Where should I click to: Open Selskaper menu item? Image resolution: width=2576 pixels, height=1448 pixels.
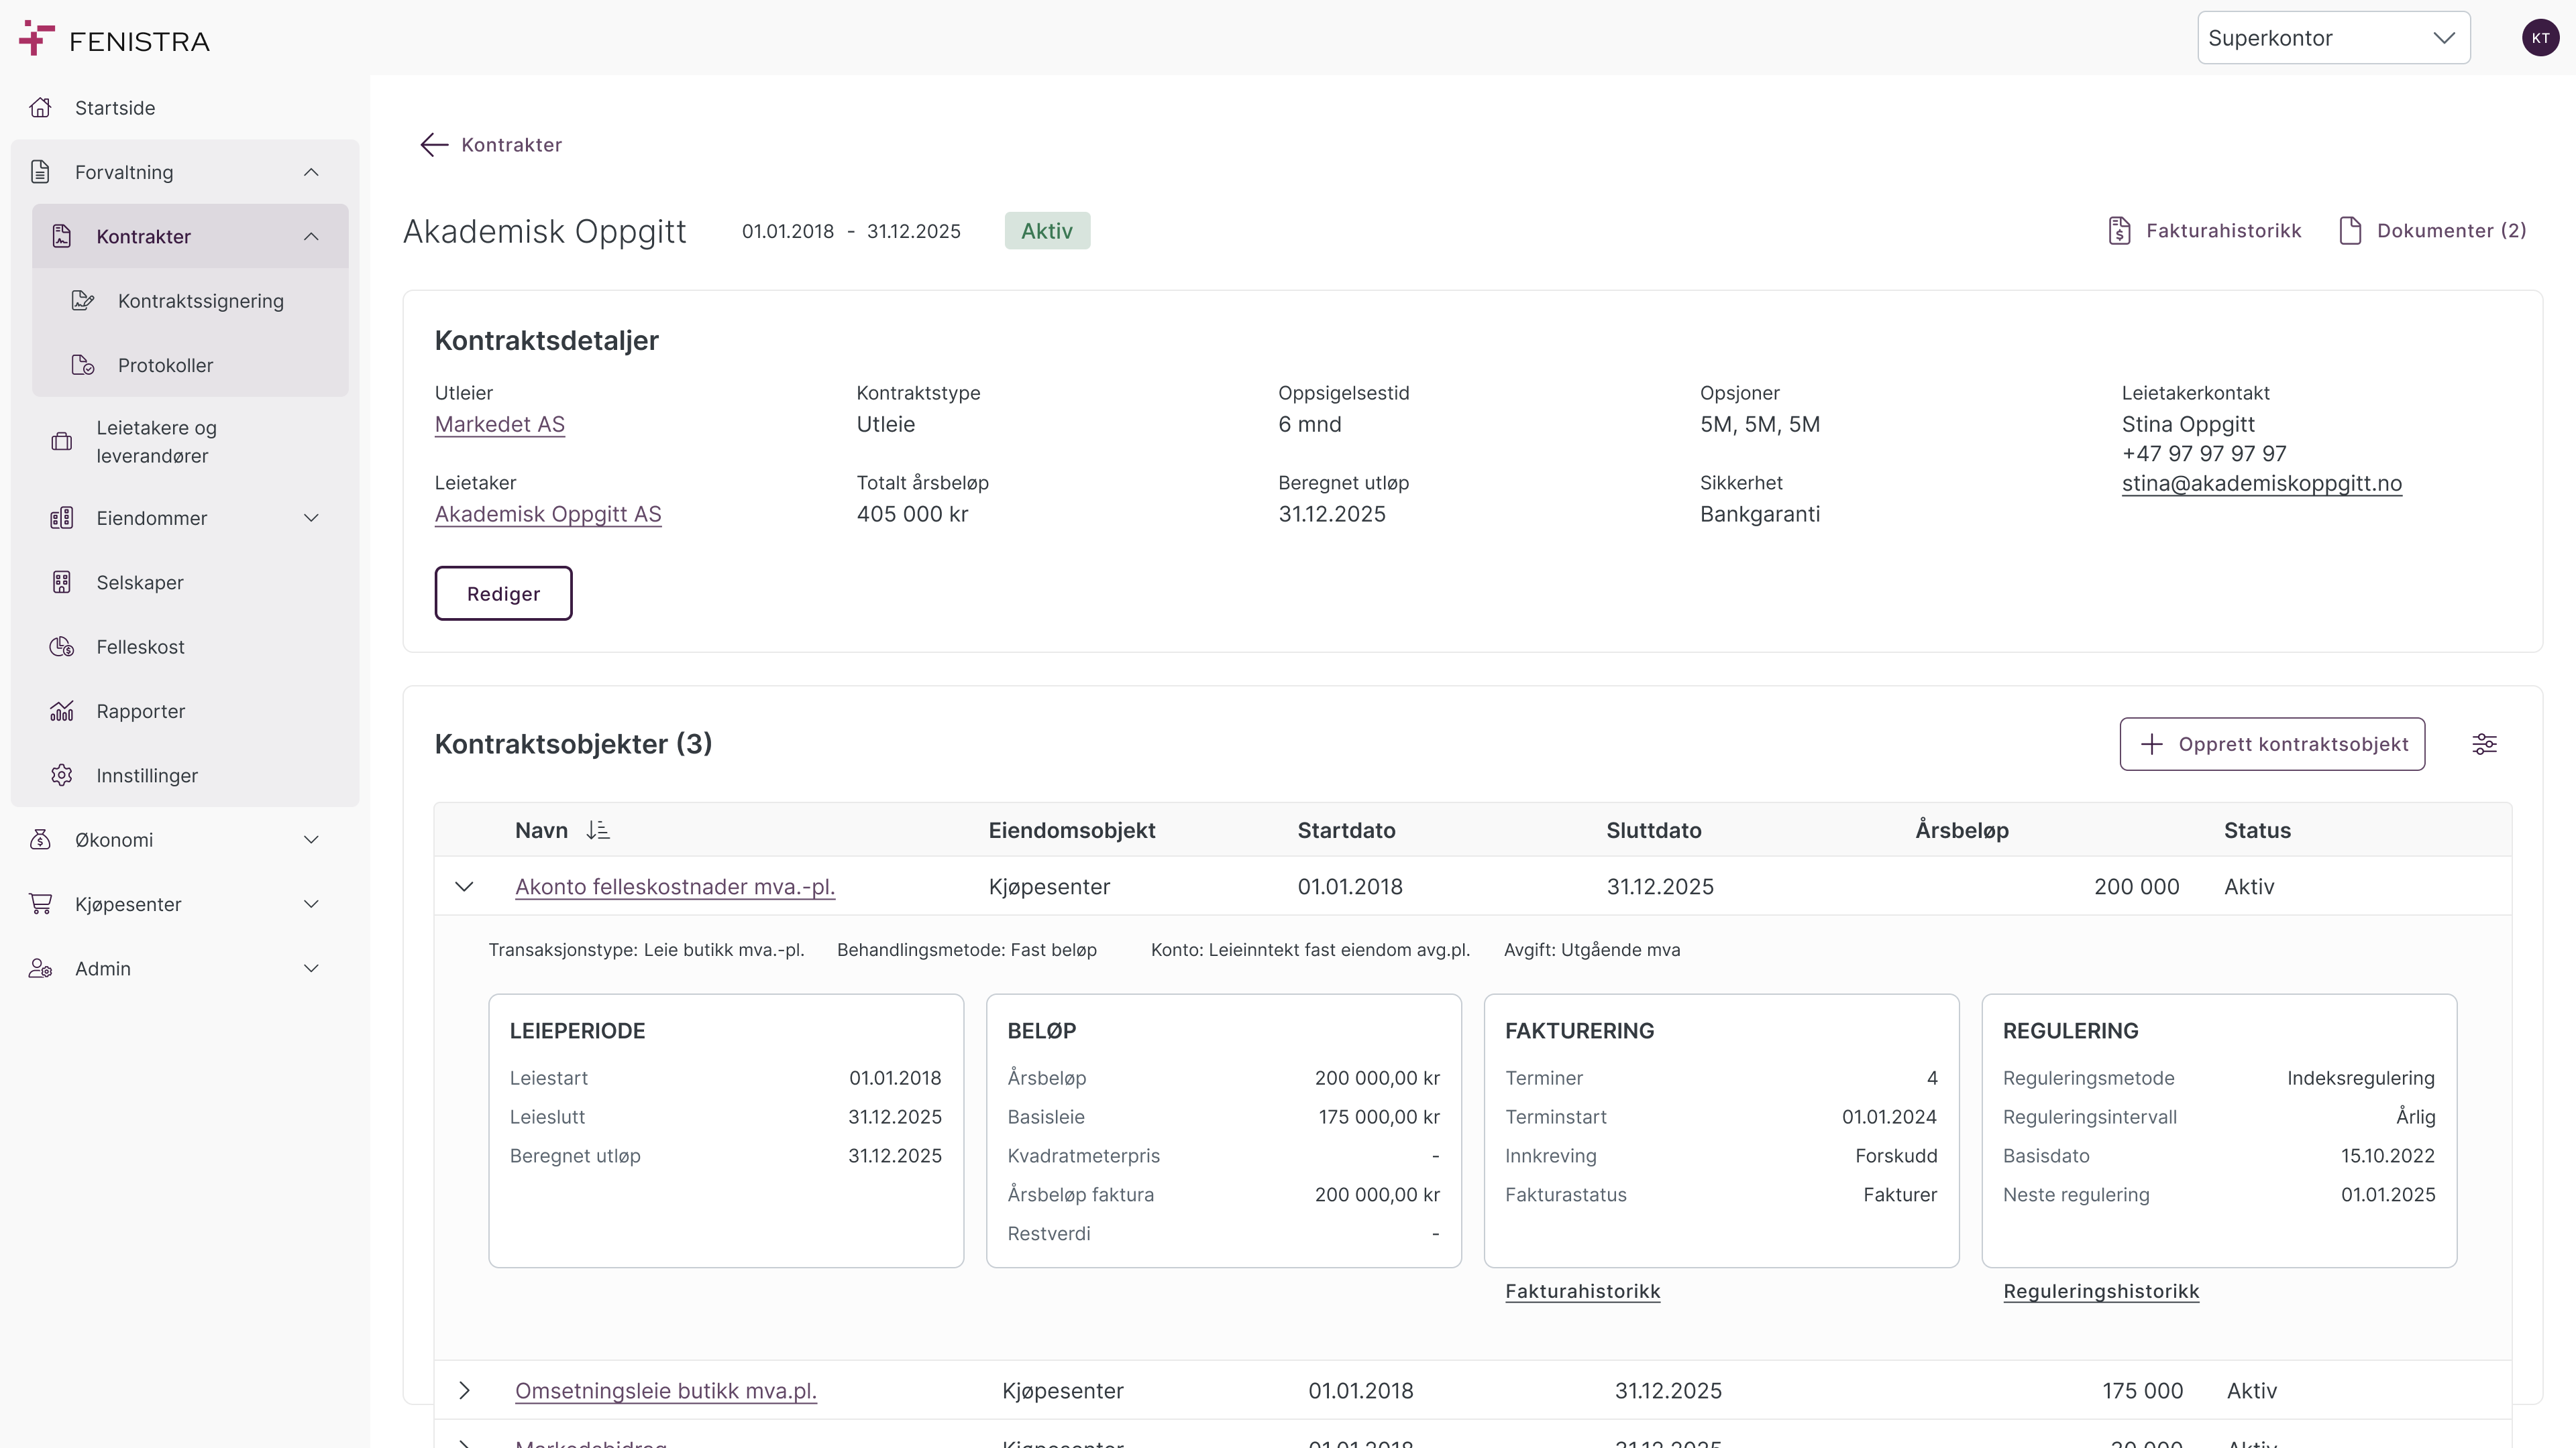(140, 583)
